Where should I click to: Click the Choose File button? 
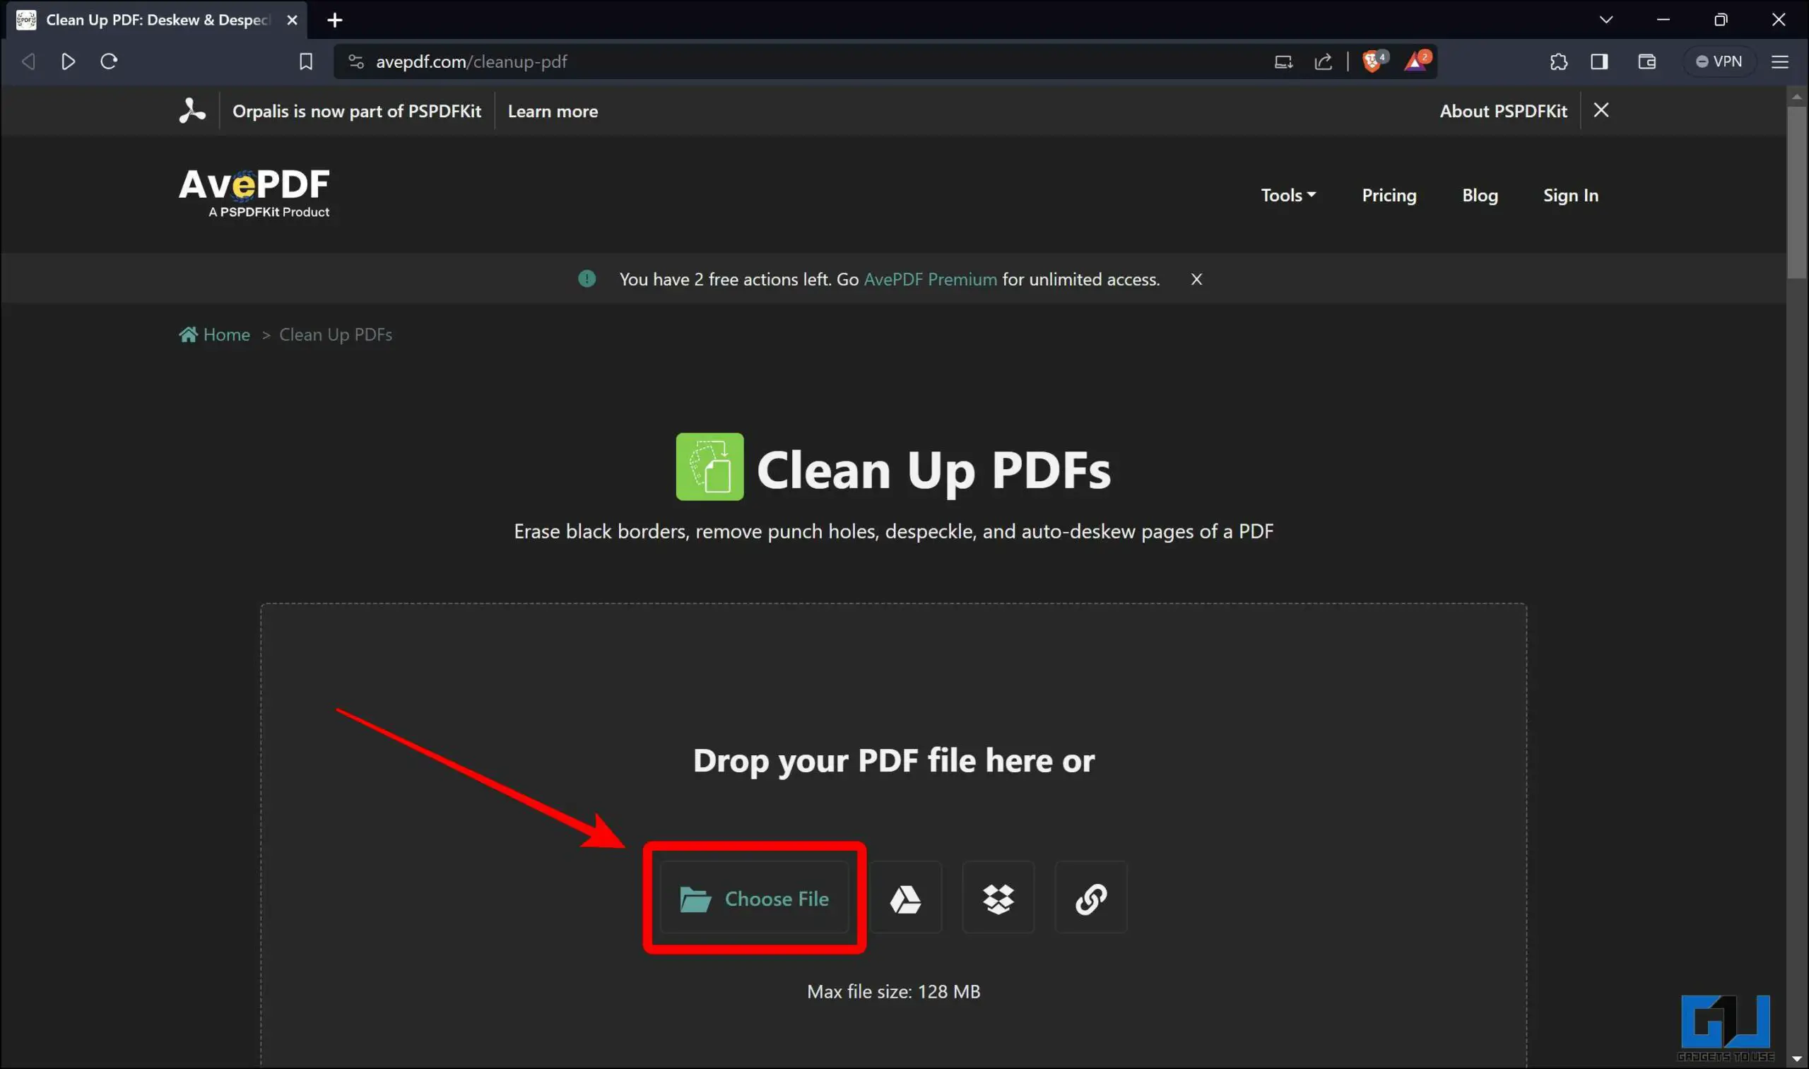click(754, 898)
